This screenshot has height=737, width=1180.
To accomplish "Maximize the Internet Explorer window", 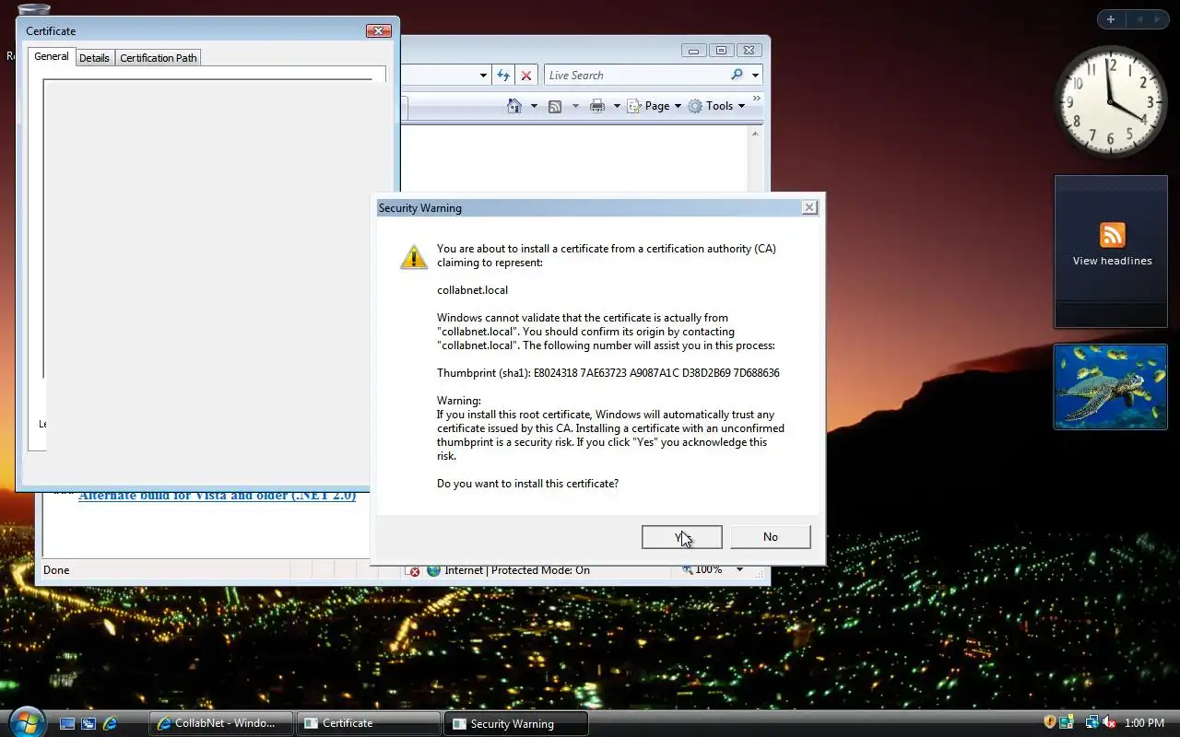I will point(721,51).
